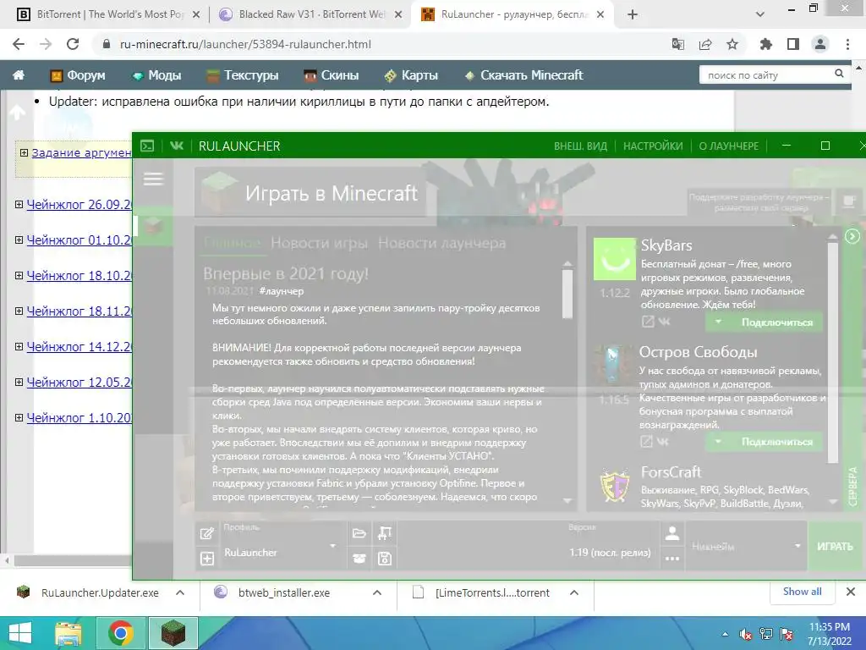Screen dimensions: 866x650
Task: Click the user account icon in launcher
Action: (x=672, y=533)
